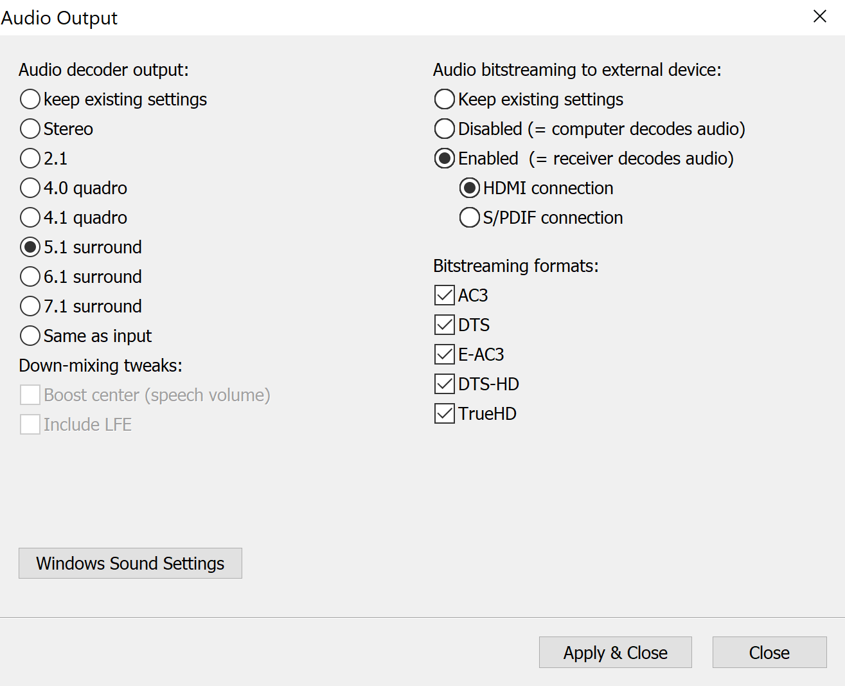The image size is (845, 686).
Task: Choose S/PDIF connection
Action: click(x=470, y=217)
